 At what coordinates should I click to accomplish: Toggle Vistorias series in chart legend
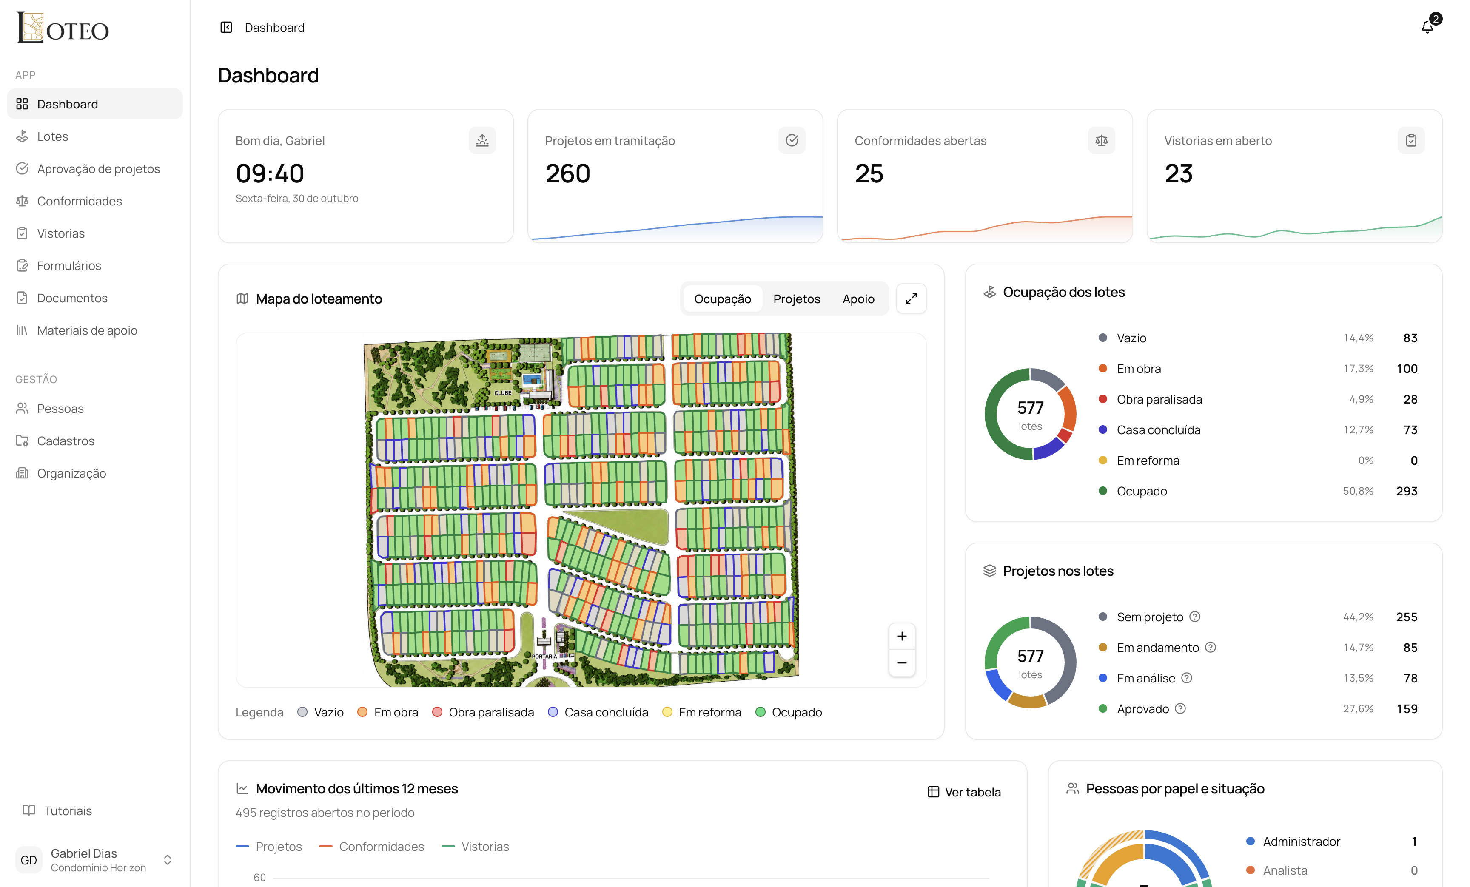(x=476, y=847)
